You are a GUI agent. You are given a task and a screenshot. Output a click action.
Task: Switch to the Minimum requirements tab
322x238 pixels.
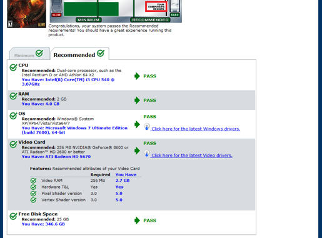pos(29,54)
